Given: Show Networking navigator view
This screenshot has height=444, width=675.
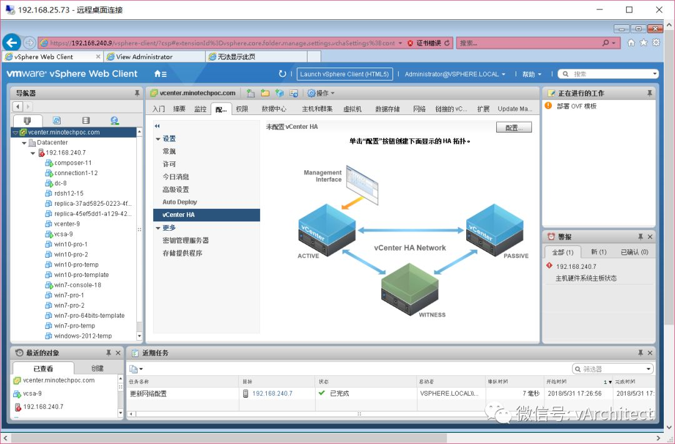Looking at the screenshot, I should [114, 121].
